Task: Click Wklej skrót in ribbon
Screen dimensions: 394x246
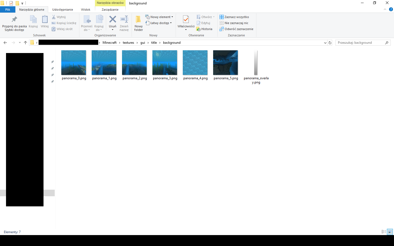Action: (x=62, y=29)
